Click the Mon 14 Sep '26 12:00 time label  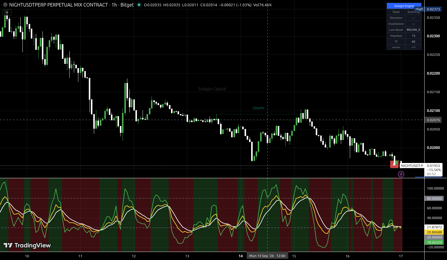pos(267,256)
